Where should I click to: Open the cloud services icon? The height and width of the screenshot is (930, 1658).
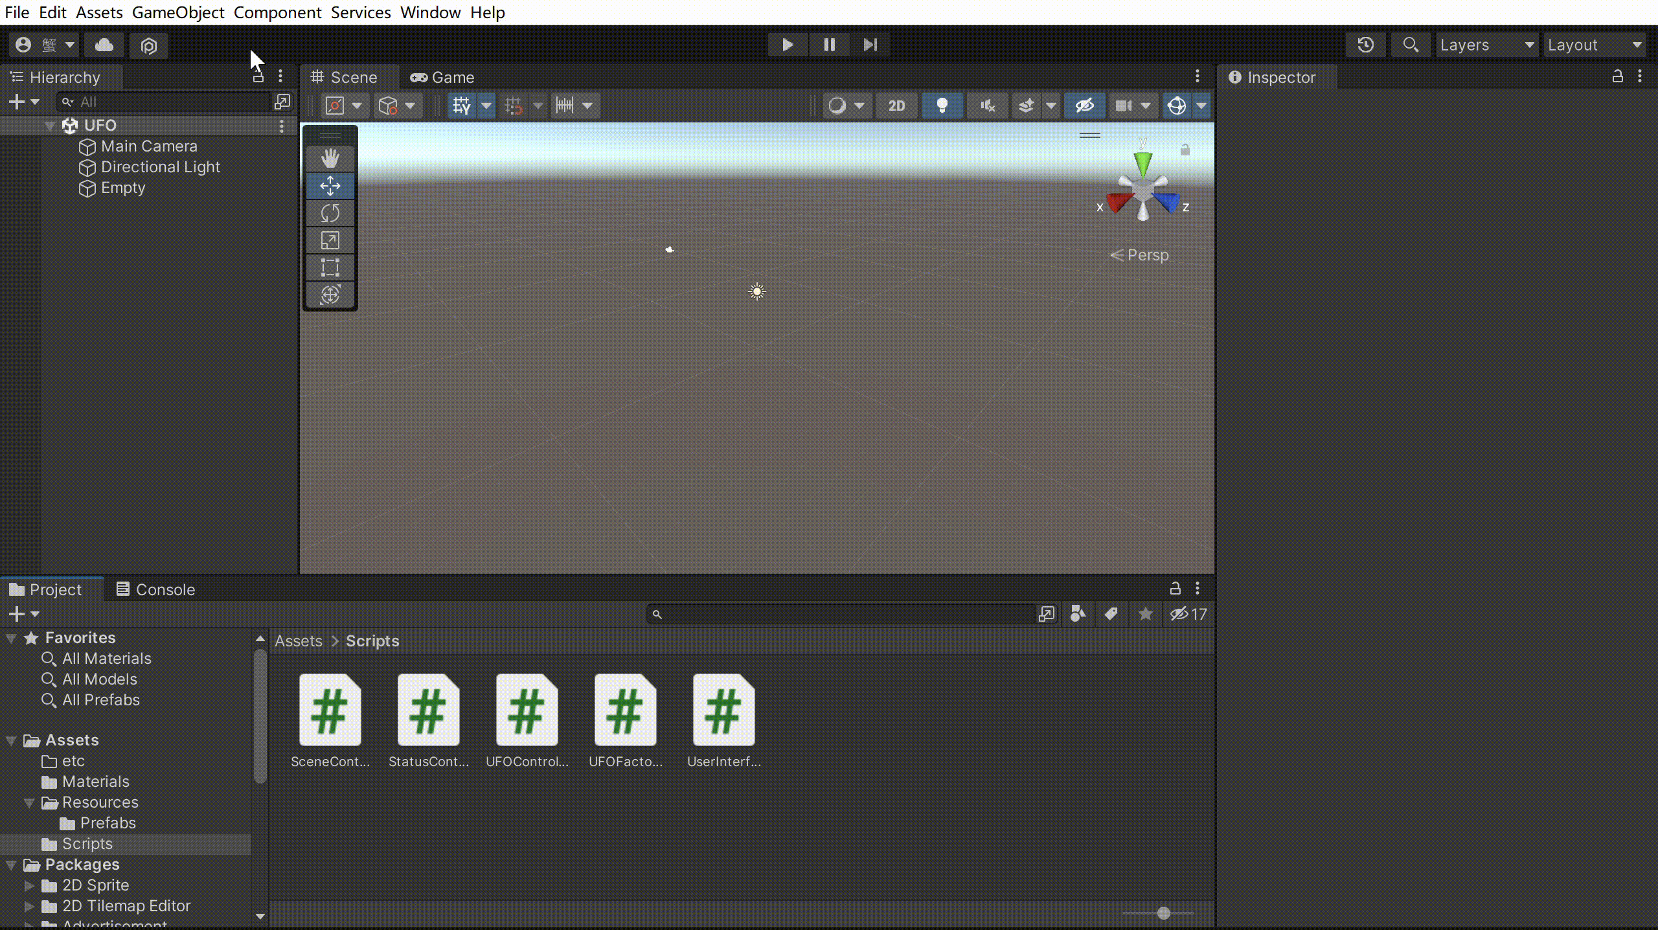point(104,45)
